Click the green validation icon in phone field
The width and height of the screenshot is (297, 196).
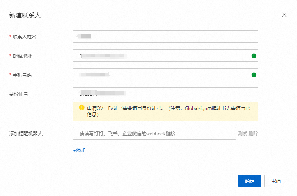pyautogui.click(x=254, y=75)
